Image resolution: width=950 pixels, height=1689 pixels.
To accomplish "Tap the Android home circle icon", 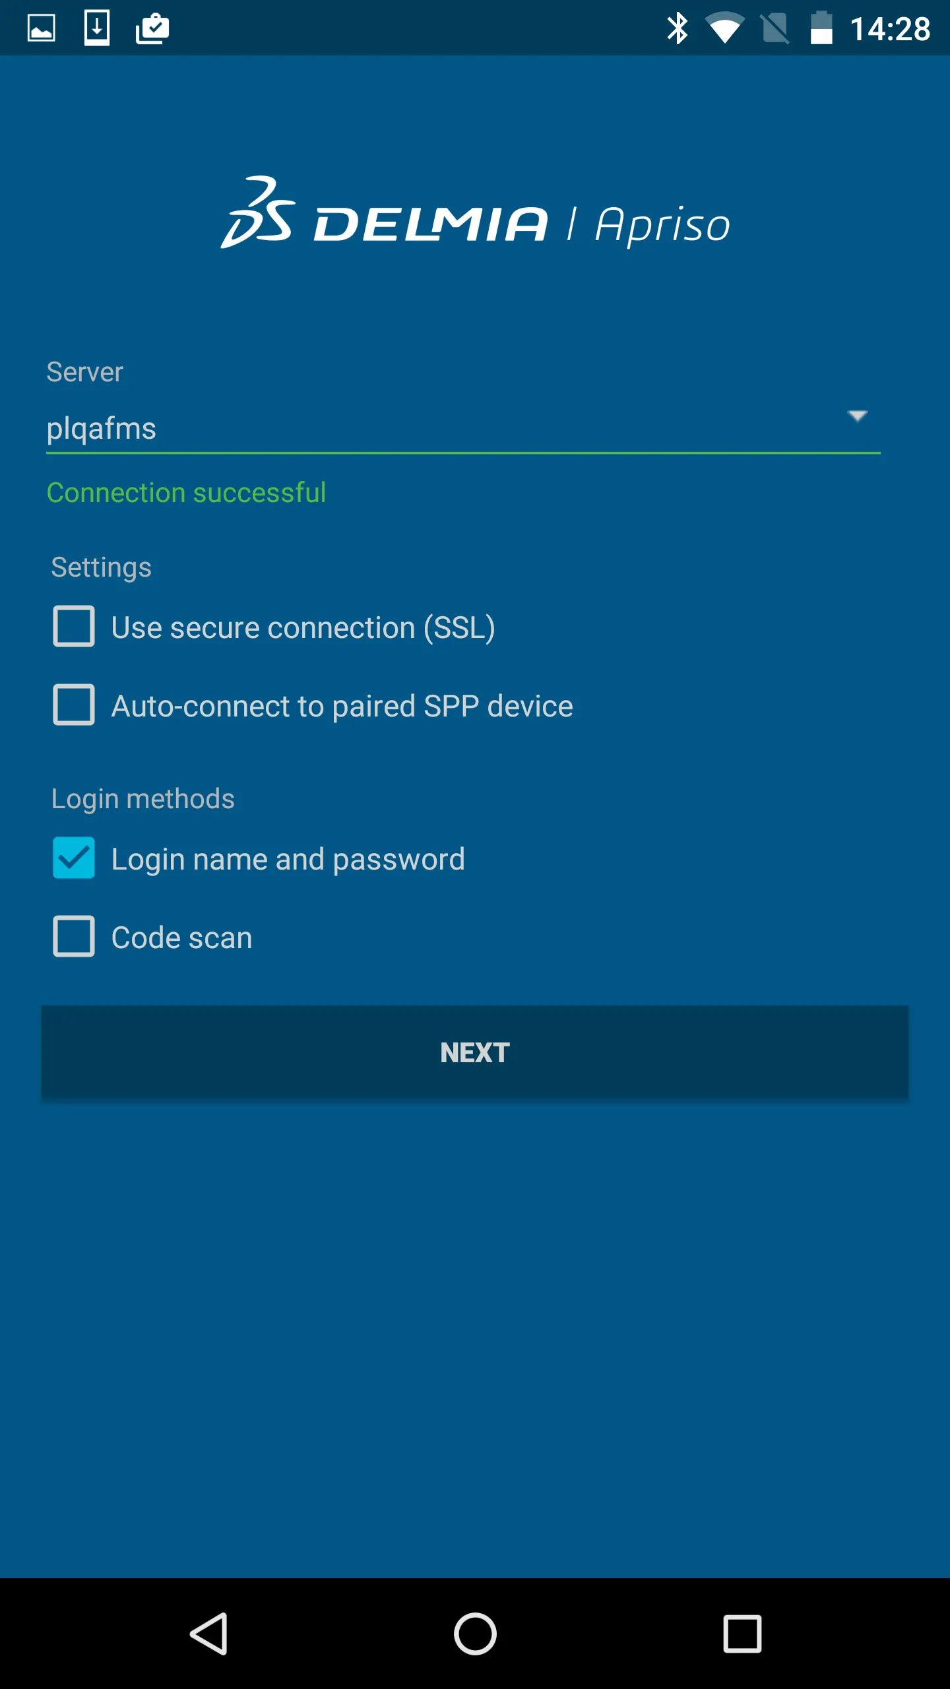I will tap(475, 1634).
